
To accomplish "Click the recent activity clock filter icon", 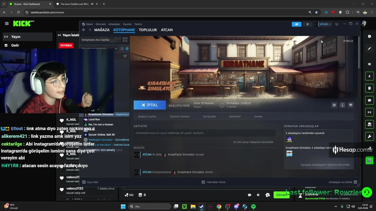I will pyautogui.click(x=122, y=49).
